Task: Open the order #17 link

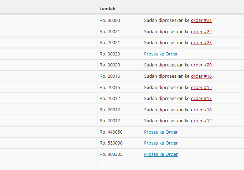Action: point(201,99)
